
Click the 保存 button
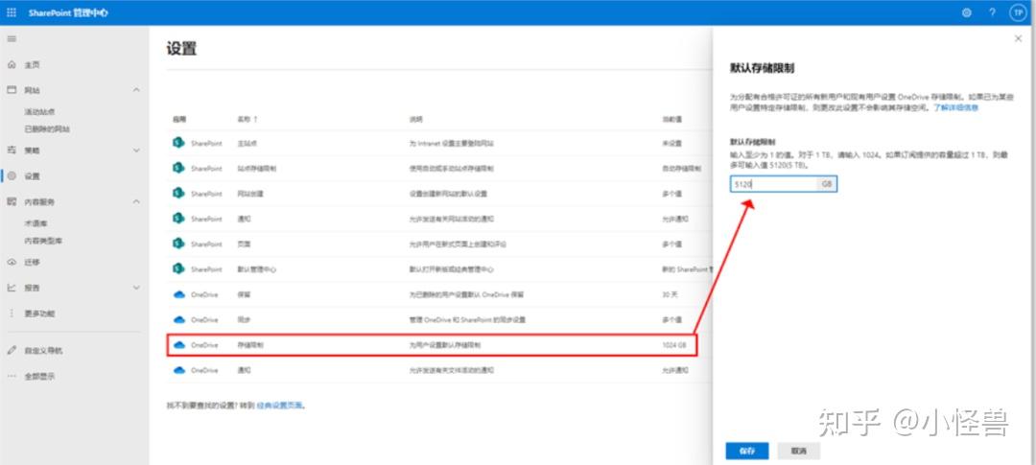(746, 452)
